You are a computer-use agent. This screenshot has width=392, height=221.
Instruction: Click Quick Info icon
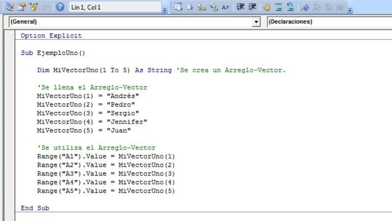click(x=202, y=7)
